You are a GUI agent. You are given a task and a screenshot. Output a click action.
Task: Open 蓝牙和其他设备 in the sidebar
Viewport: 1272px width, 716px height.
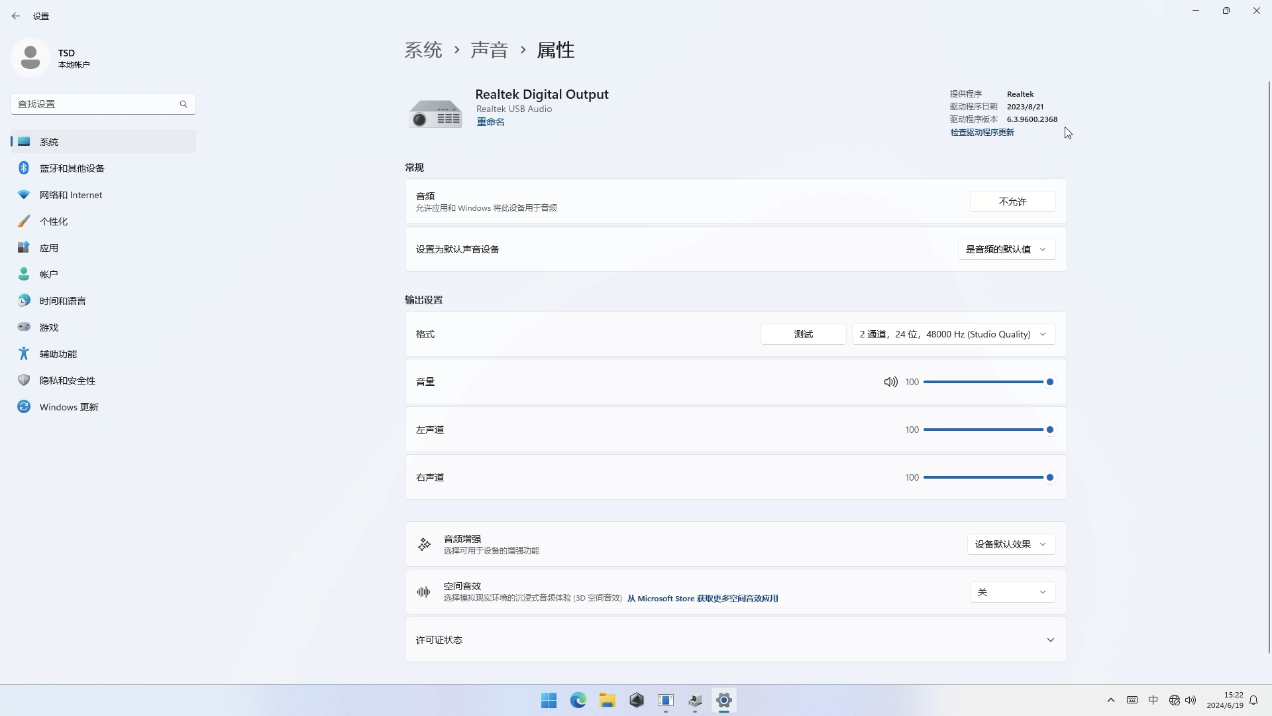click(x=72, y=168)
